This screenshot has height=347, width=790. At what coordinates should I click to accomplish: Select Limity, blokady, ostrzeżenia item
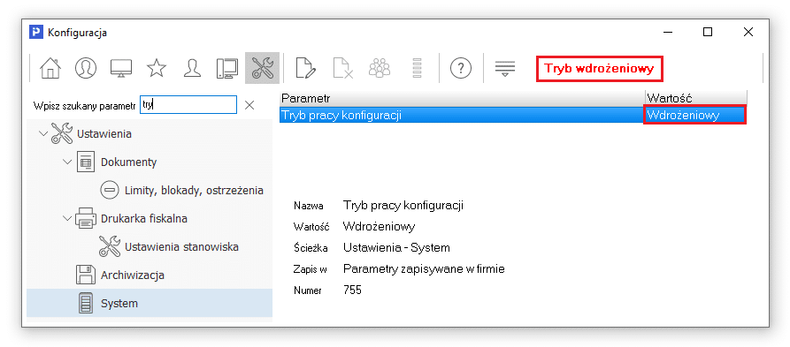tap(194, 191)
